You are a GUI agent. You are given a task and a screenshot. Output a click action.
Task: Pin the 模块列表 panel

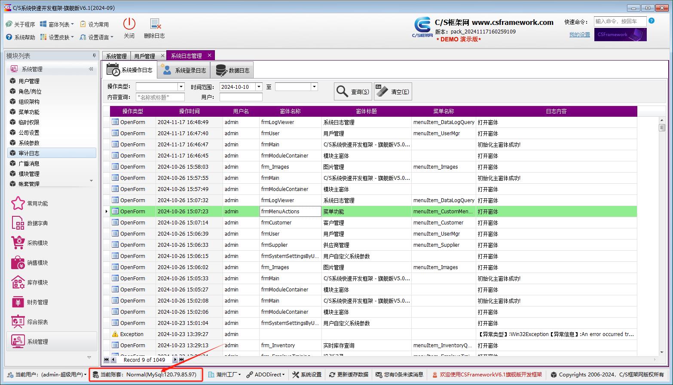coord(94,56)
